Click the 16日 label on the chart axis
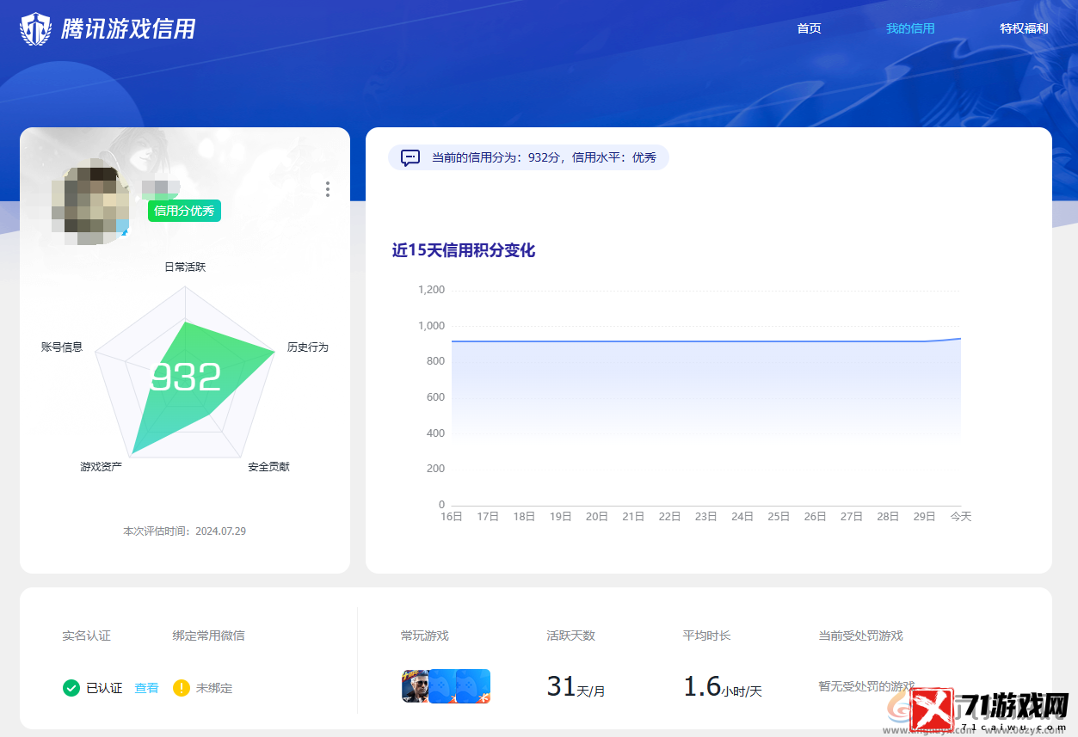This screenshot has height=737, width=1078. pos(451,517)
